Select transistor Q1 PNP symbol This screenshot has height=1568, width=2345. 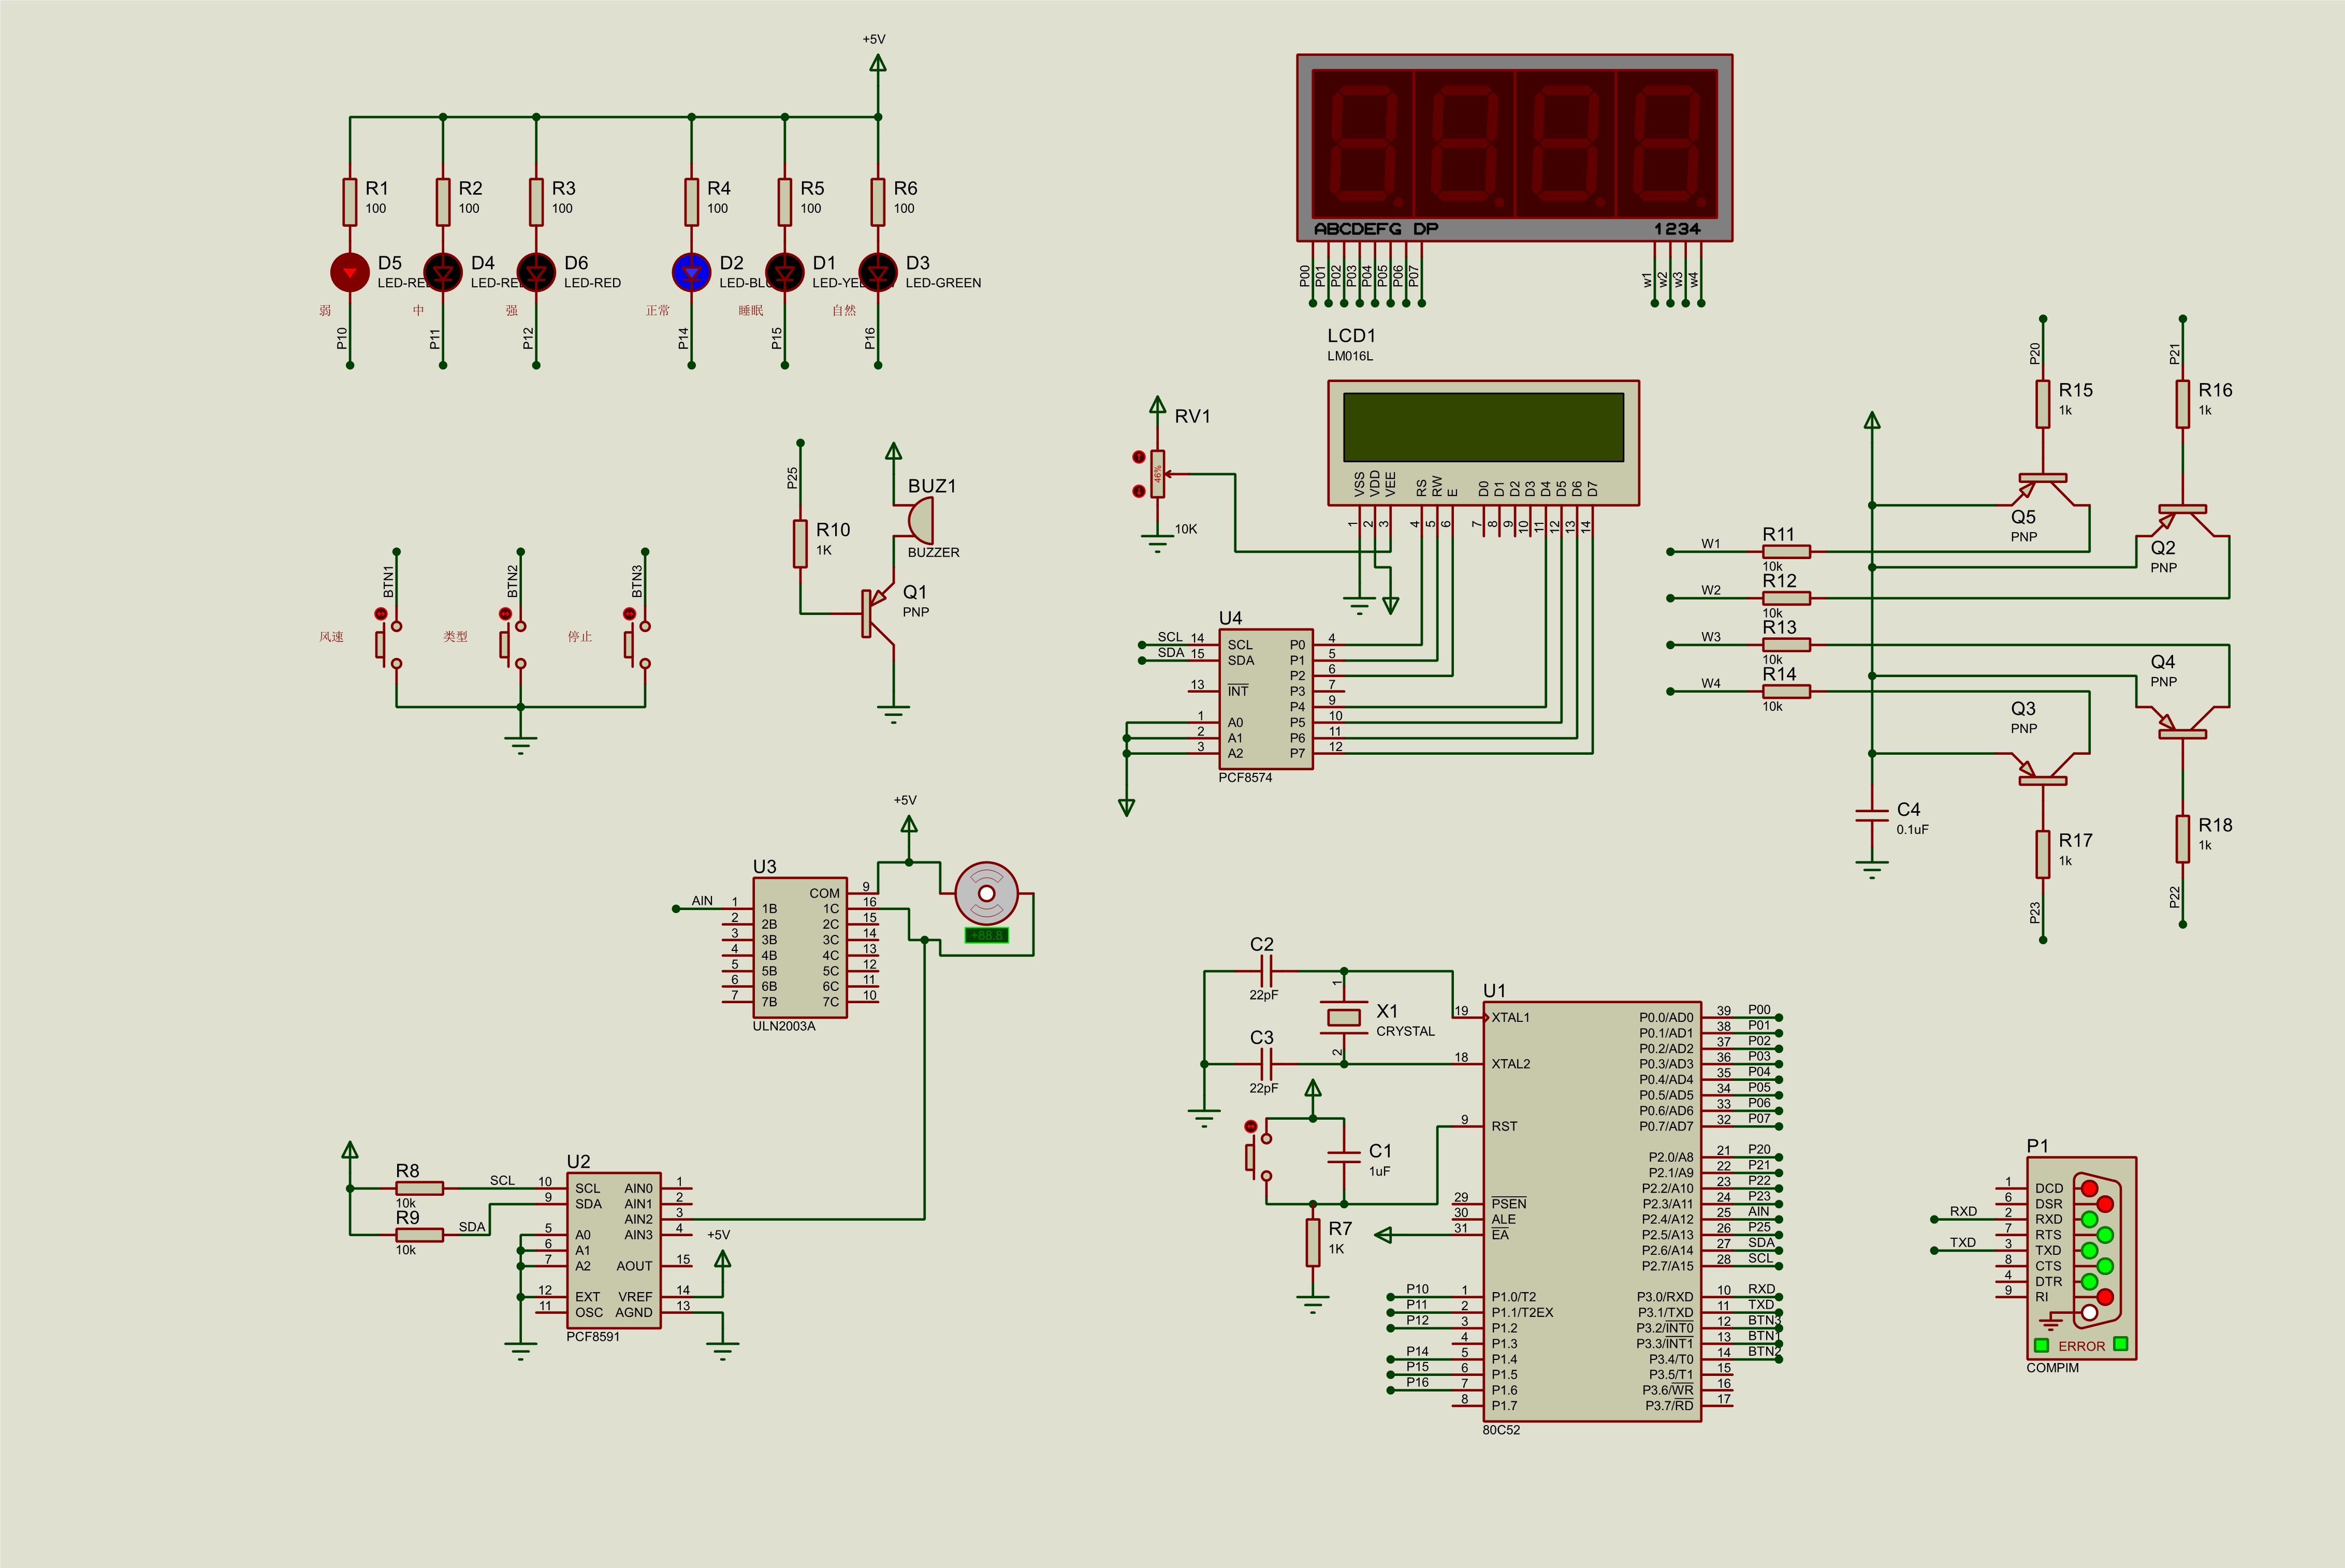click(x=877, y=613)
